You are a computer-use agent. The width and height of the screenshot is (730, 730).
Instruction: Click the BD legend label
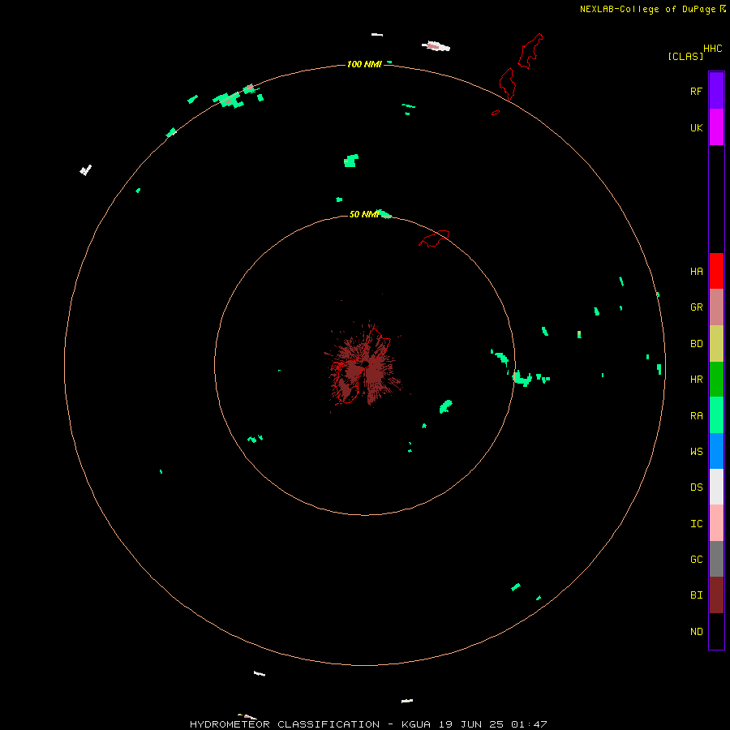coord(696,344)
